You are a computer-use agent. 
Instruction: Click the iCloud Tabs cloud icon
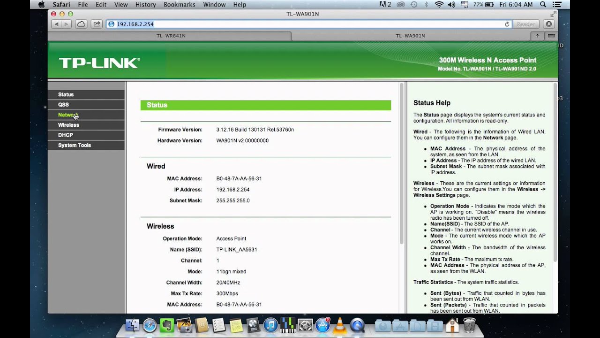[x=82, y=24]
